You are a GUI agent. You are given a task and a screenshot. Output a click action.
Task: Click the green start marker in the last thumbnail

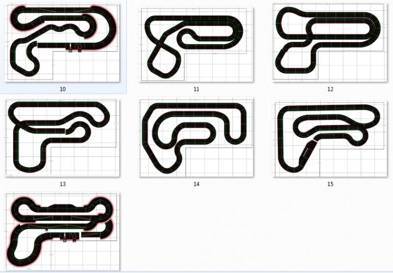[65, 241]
